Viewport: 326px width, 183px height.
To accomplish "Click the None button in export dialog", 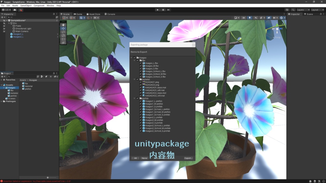I will click(x=144, y=158).
